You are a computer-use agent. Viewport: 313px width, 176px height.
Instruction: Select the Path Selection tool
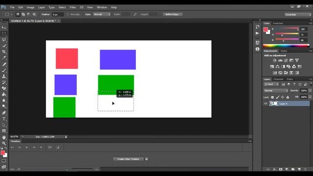click(4, 125)
